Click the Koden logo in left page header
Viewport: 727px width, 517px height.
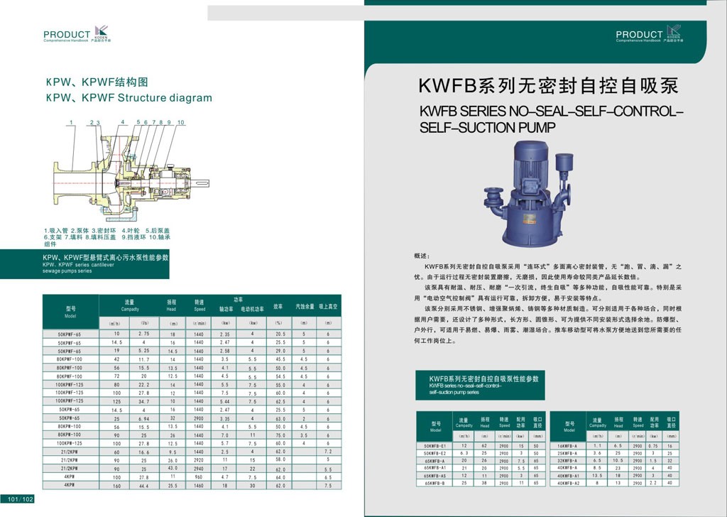tap(102, 33)
